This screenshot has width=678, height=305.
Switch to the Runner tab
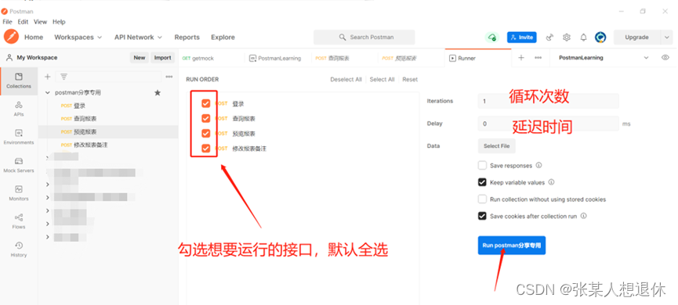pos(478,58)
